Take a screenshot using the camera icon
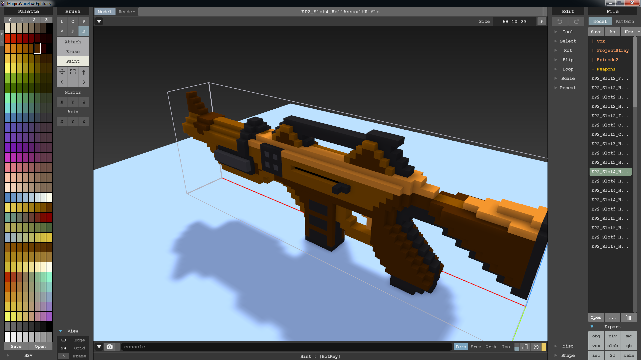 tap(110, 347)
